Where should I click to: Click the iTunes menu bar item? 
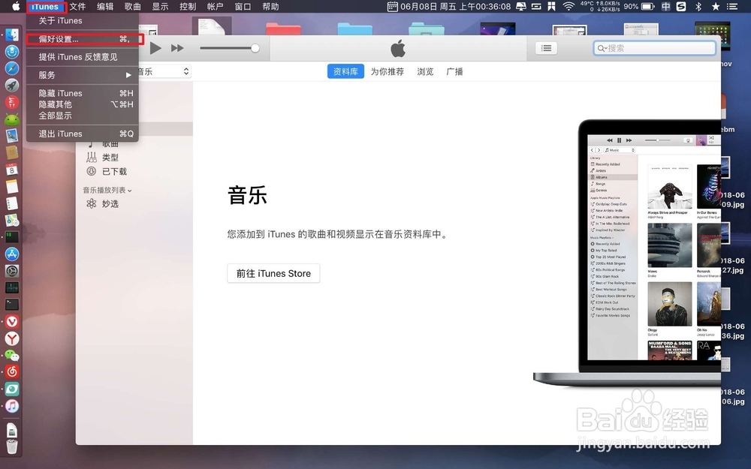[x=46, y=7]
